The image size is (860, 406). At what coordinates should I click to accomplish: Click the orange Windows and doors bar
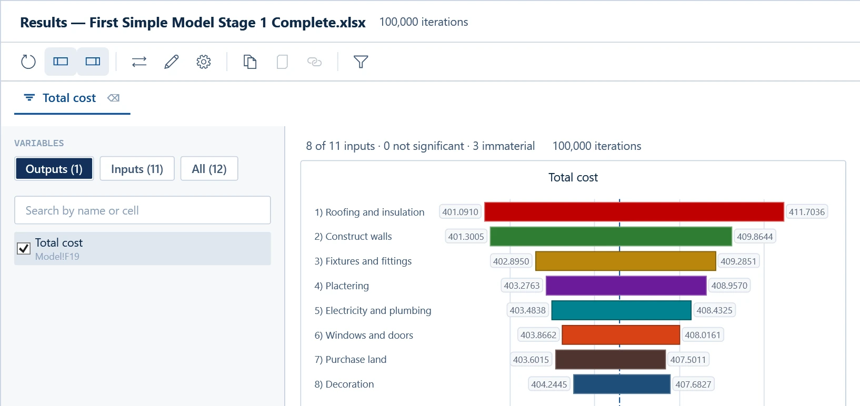621,335
